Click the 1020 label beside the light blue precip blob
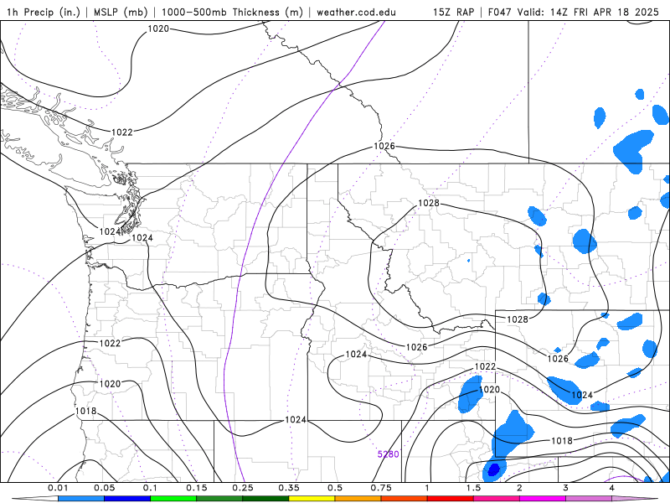This screenshot has height=503, width=670. pyautogui.click(x=489, y=389)
